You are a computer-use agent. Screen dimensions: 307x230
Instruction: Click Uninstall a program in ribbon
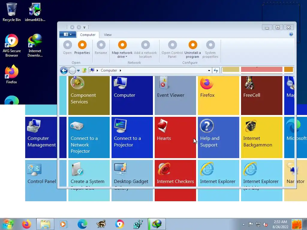click(192, 49)
